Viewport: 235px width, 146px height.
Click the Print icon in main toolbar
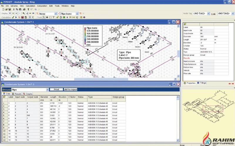tap(23, 9)
